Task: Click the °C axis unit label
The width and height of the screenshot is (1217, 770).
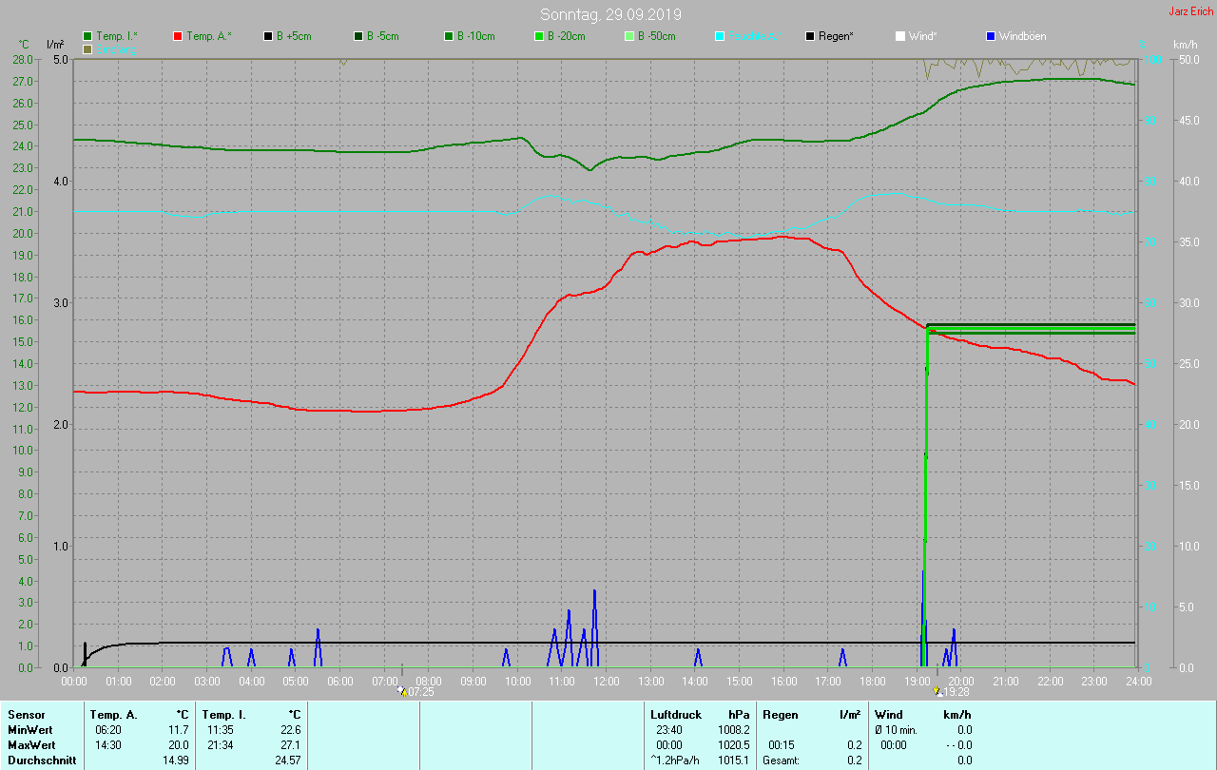Action: (x=25, y=45)
